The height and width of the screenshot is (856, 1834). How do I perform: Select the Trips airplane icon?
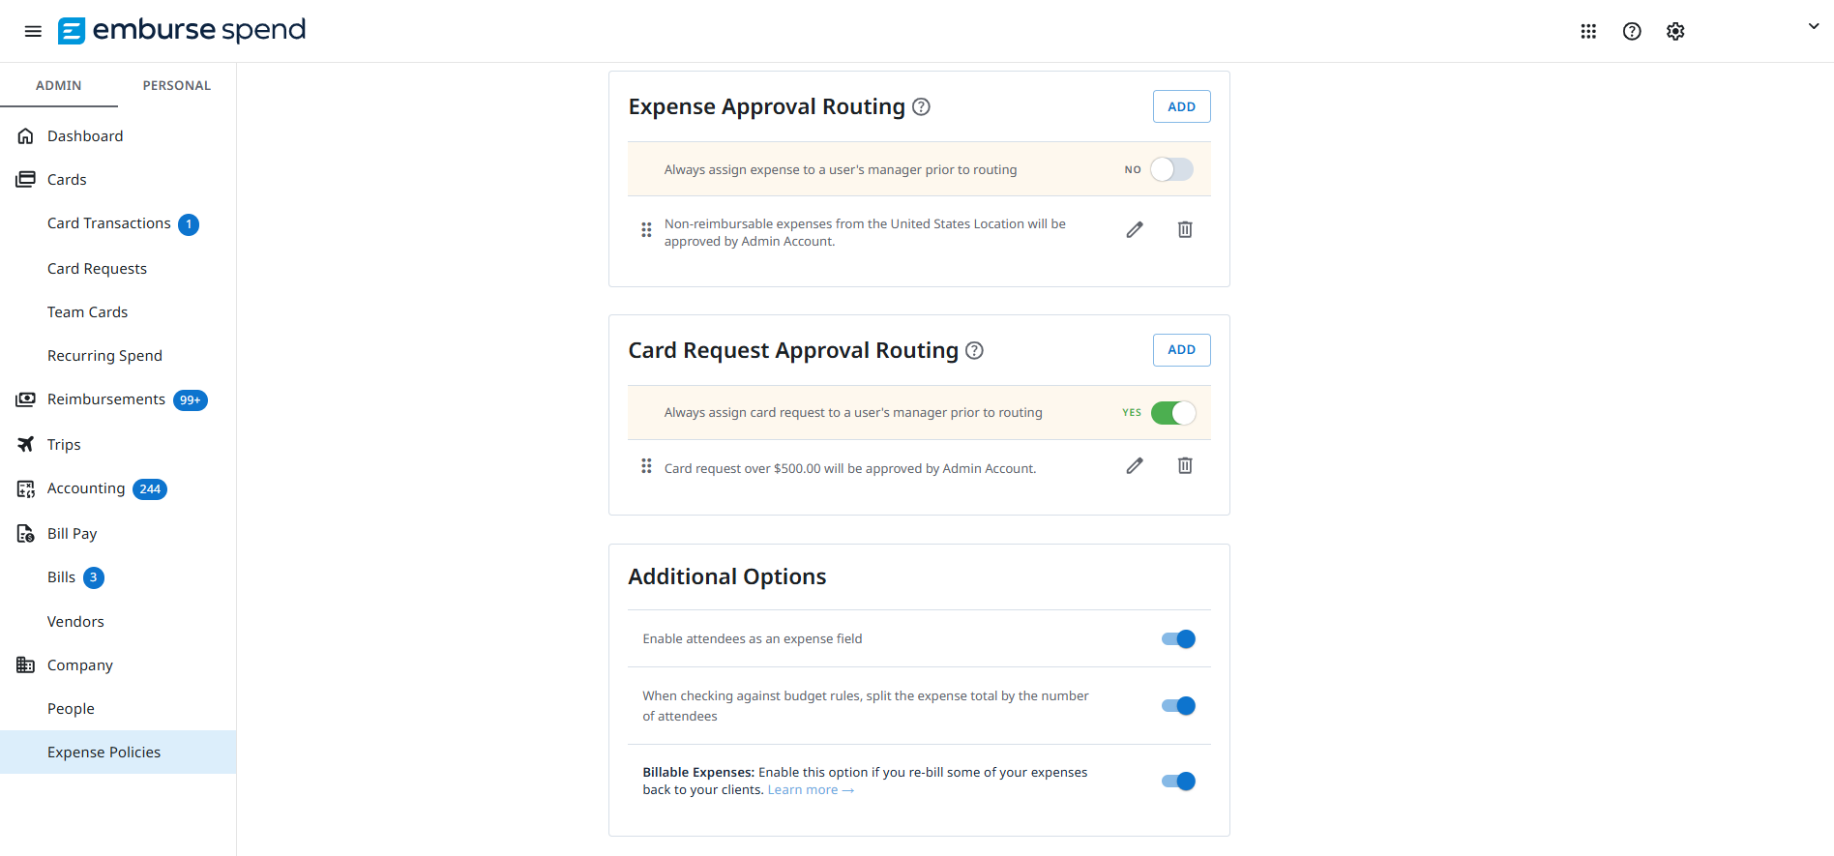click(x=25, y=444)
